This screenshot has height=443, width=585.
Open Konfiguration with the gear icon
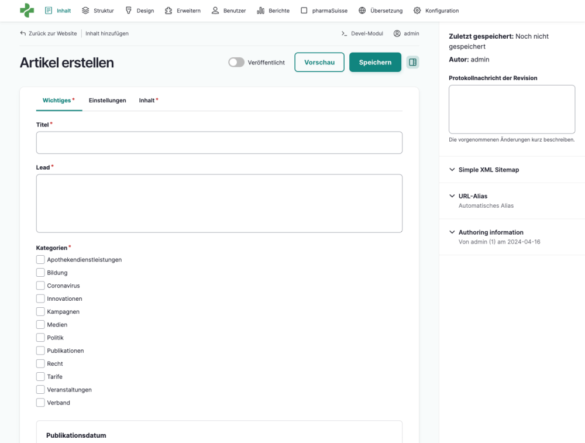[x=417, y=10]
